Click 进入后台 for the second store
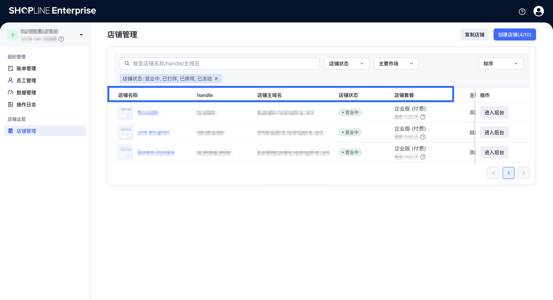Image resolution: width=553 pixels, height=300 pixels. [494, 132]
